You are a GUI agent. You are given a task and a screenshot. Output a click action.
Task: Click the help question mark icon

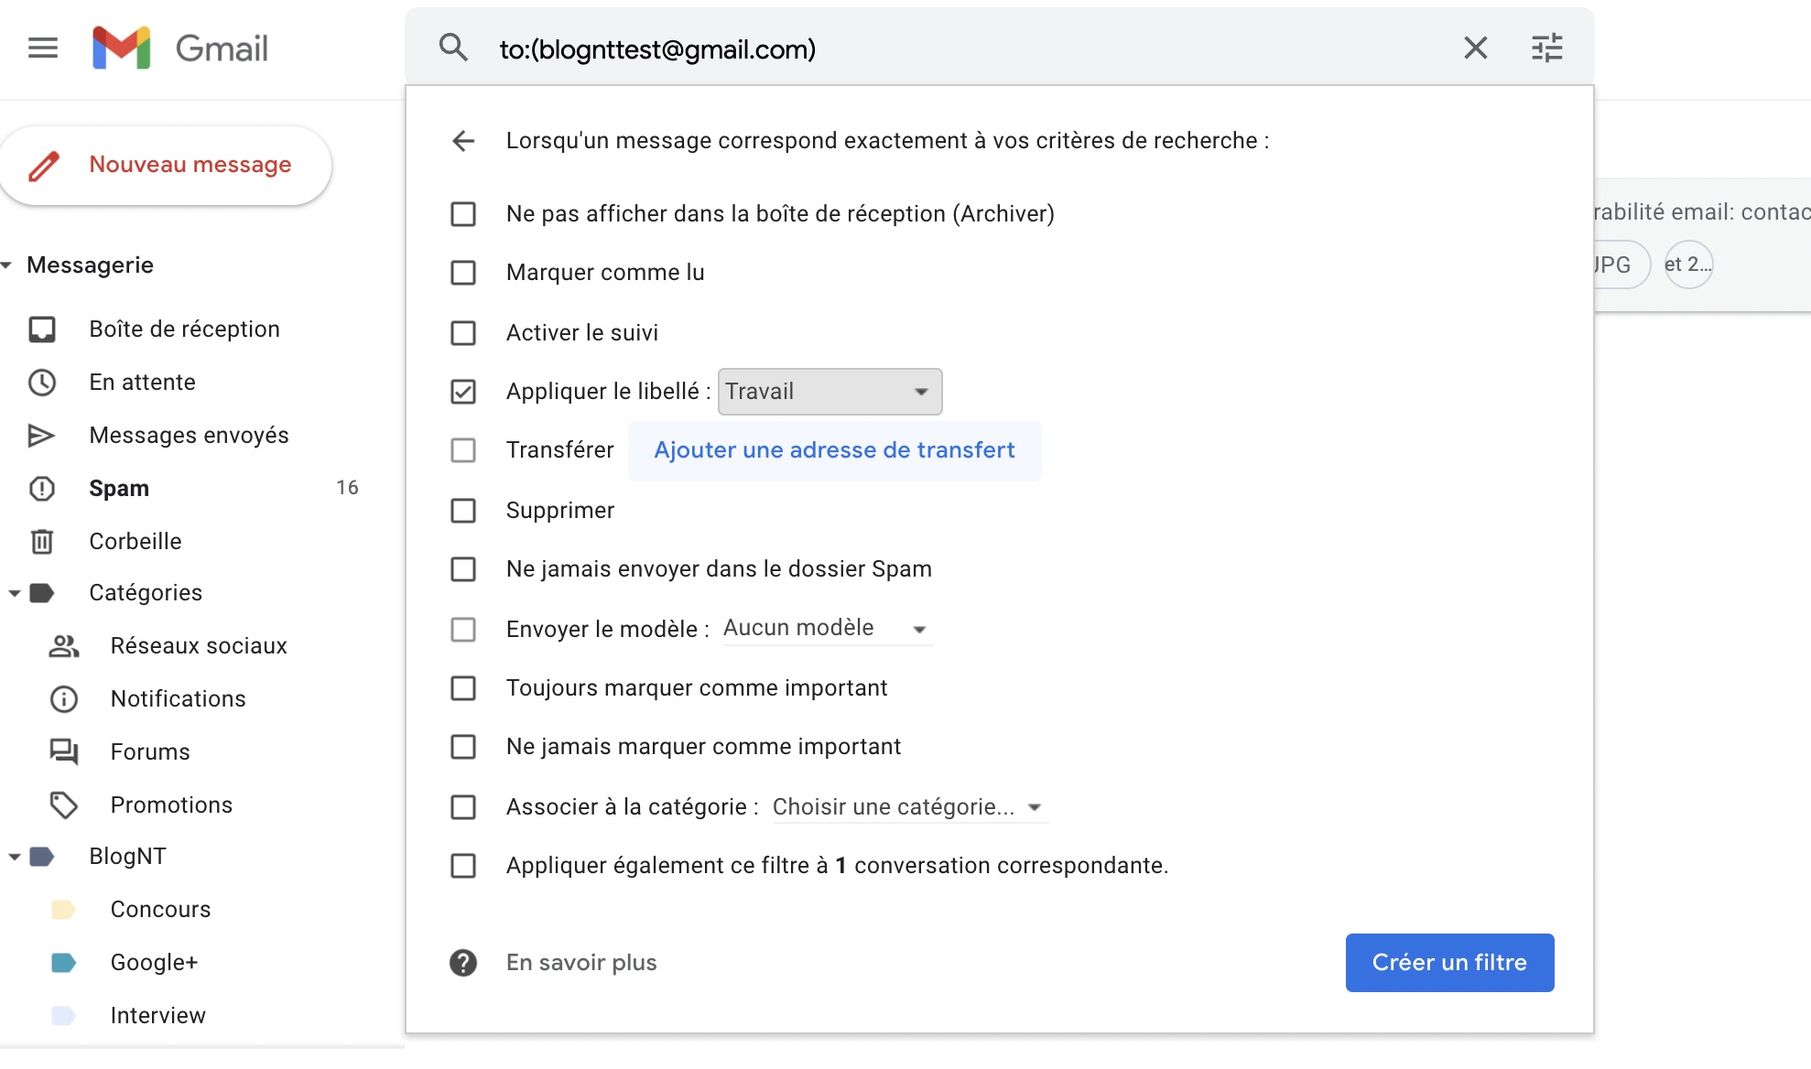463,962
